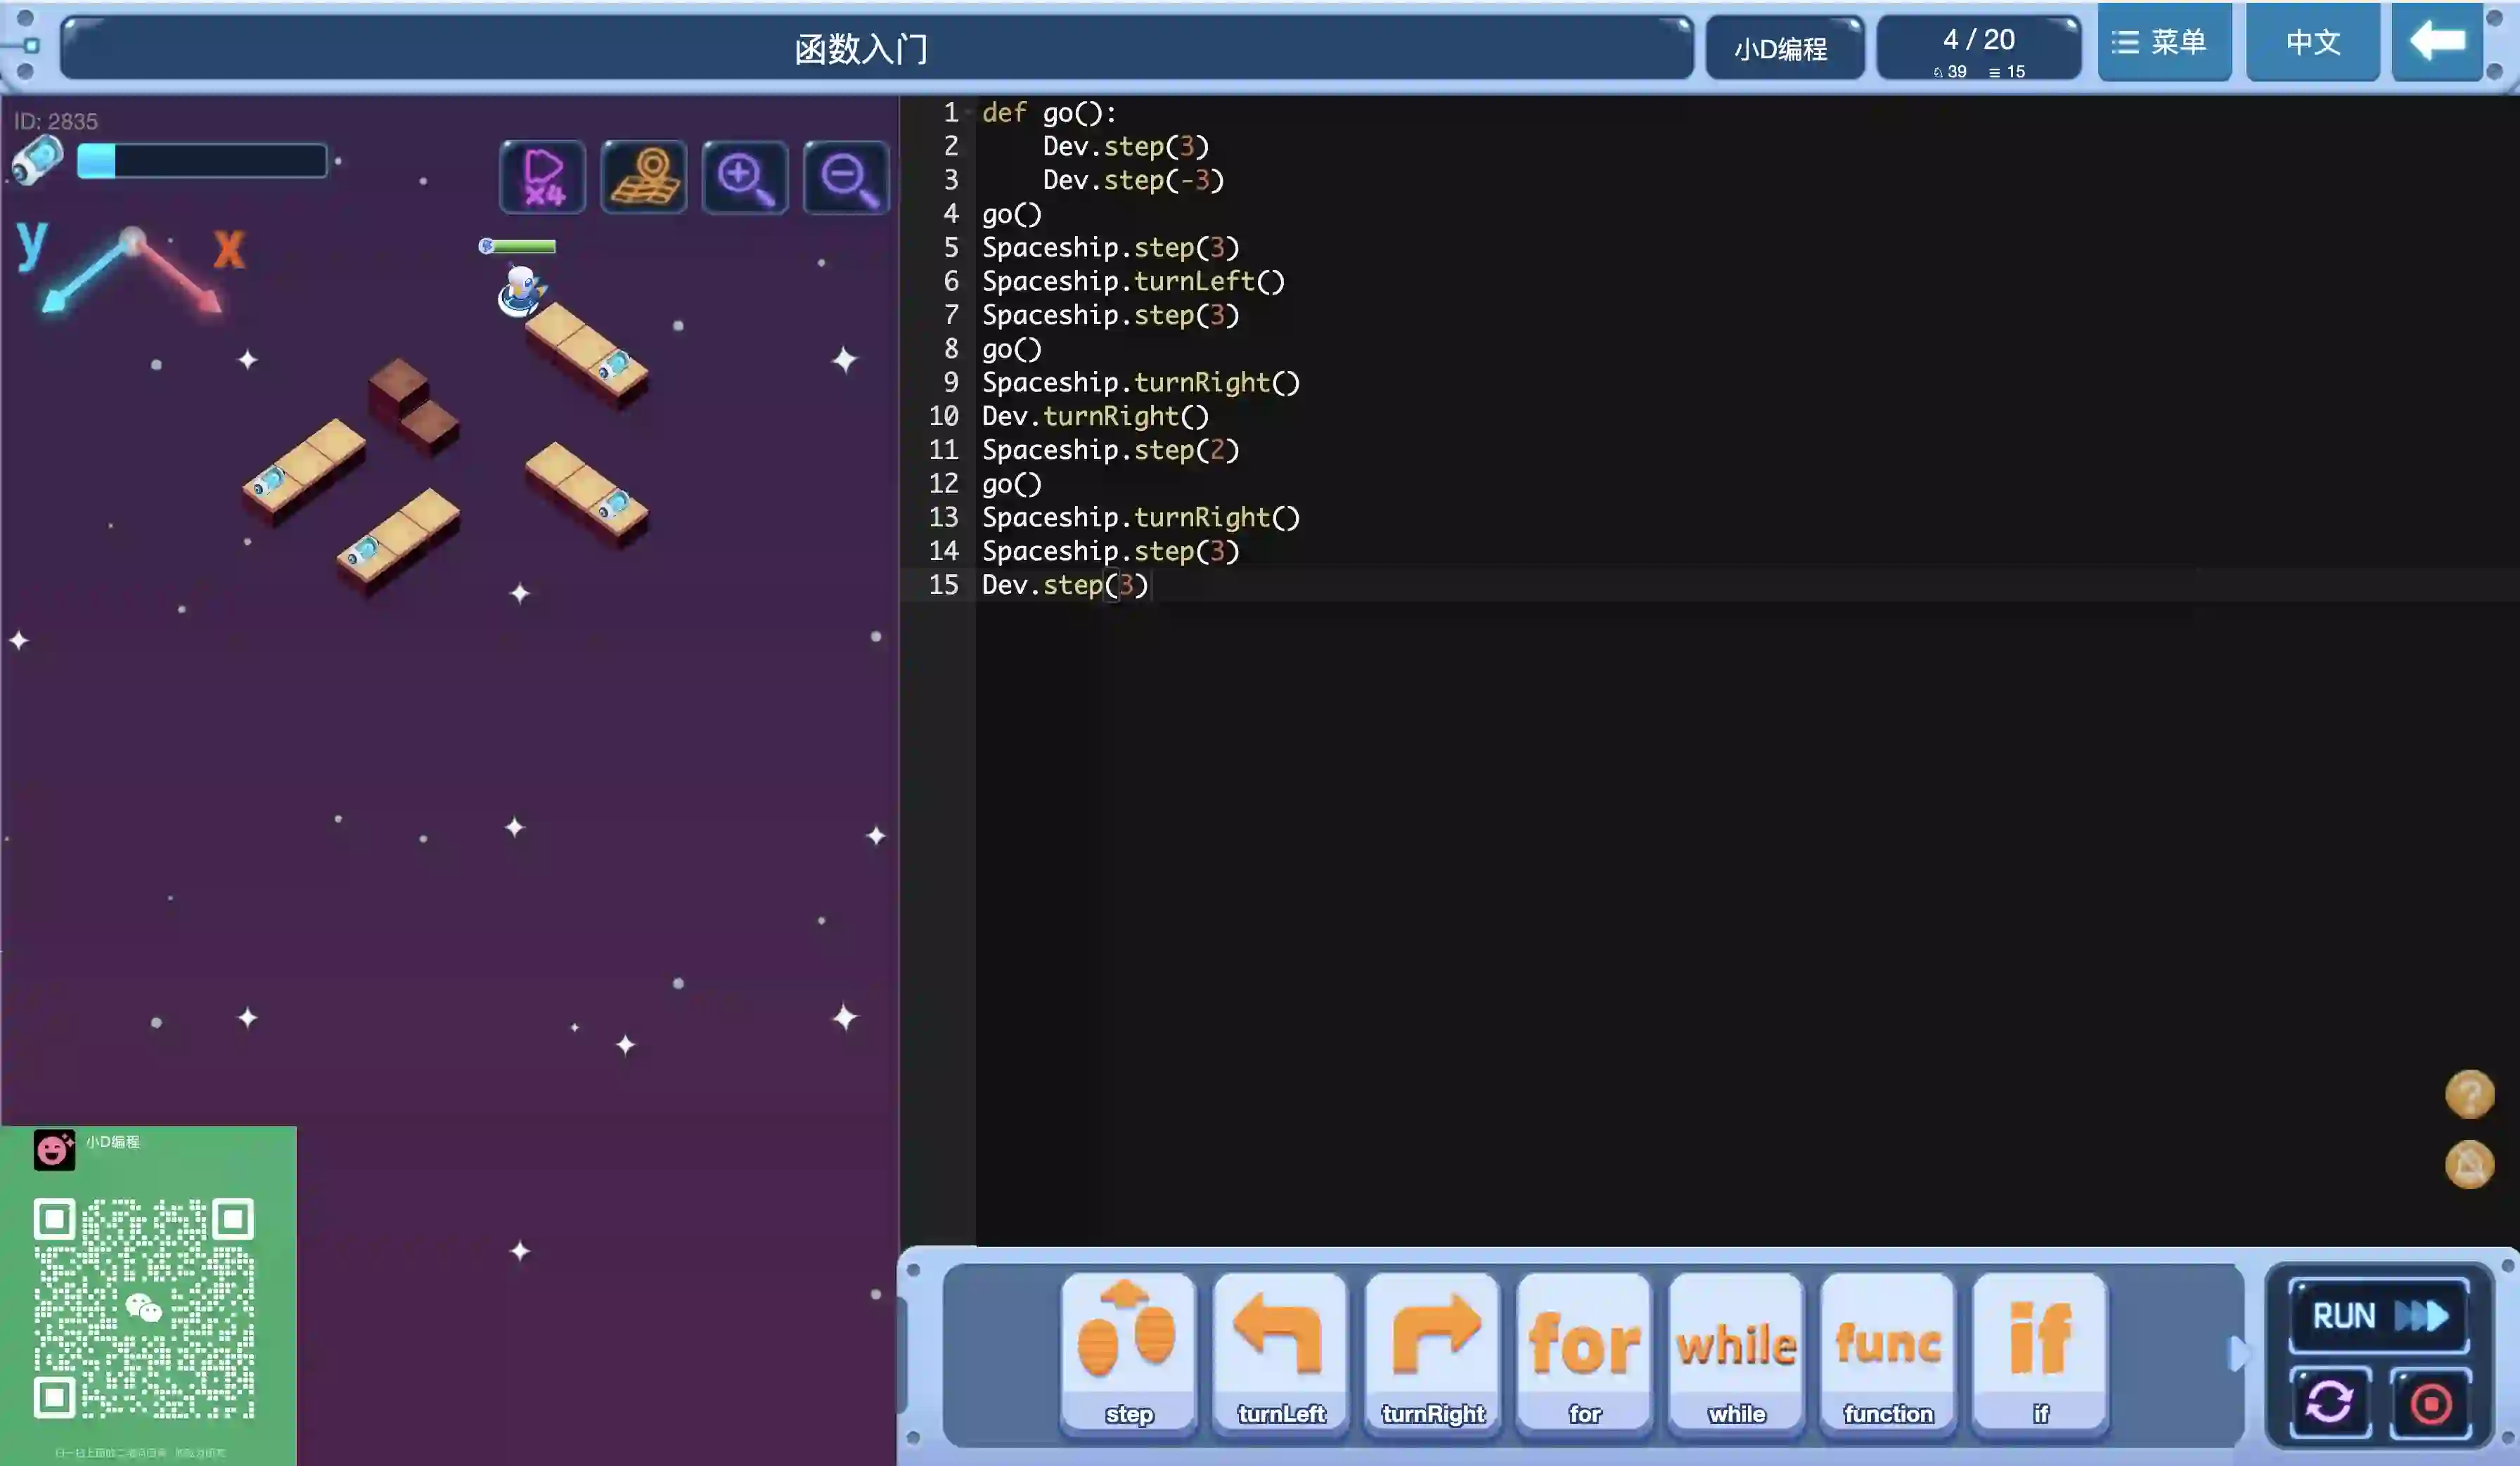Screen dimensions: 2520x1466
Task: Toggle the x4 speed playback icon
Action: [543, 177]
